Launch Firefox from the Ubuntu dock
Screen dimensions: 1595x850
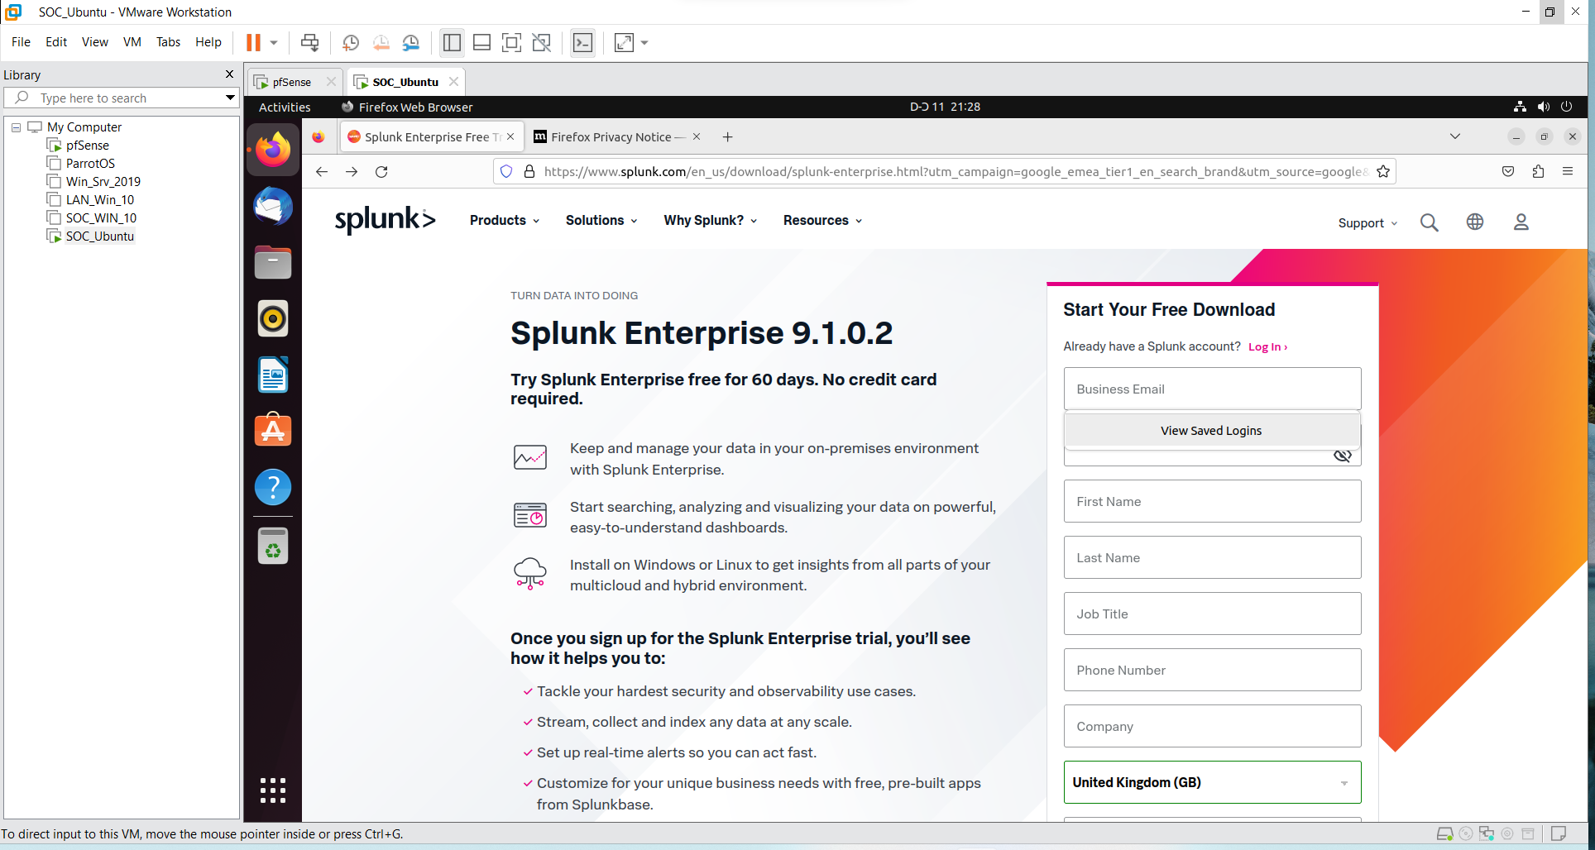pyautogui.click(x=273, y=150)
